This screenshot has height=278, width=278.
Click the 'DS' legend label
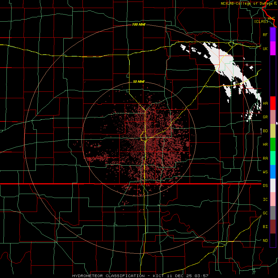[265, 186]
